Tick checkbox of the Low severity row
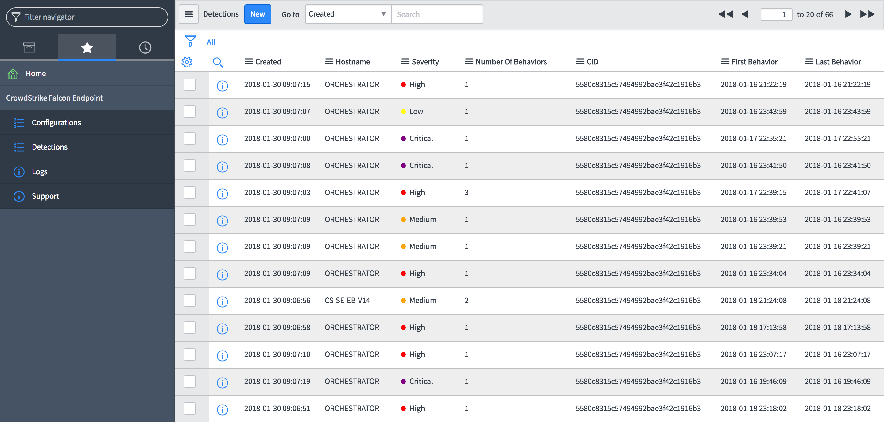Screen dimensions: 884x422 click(x=189, y=112)
